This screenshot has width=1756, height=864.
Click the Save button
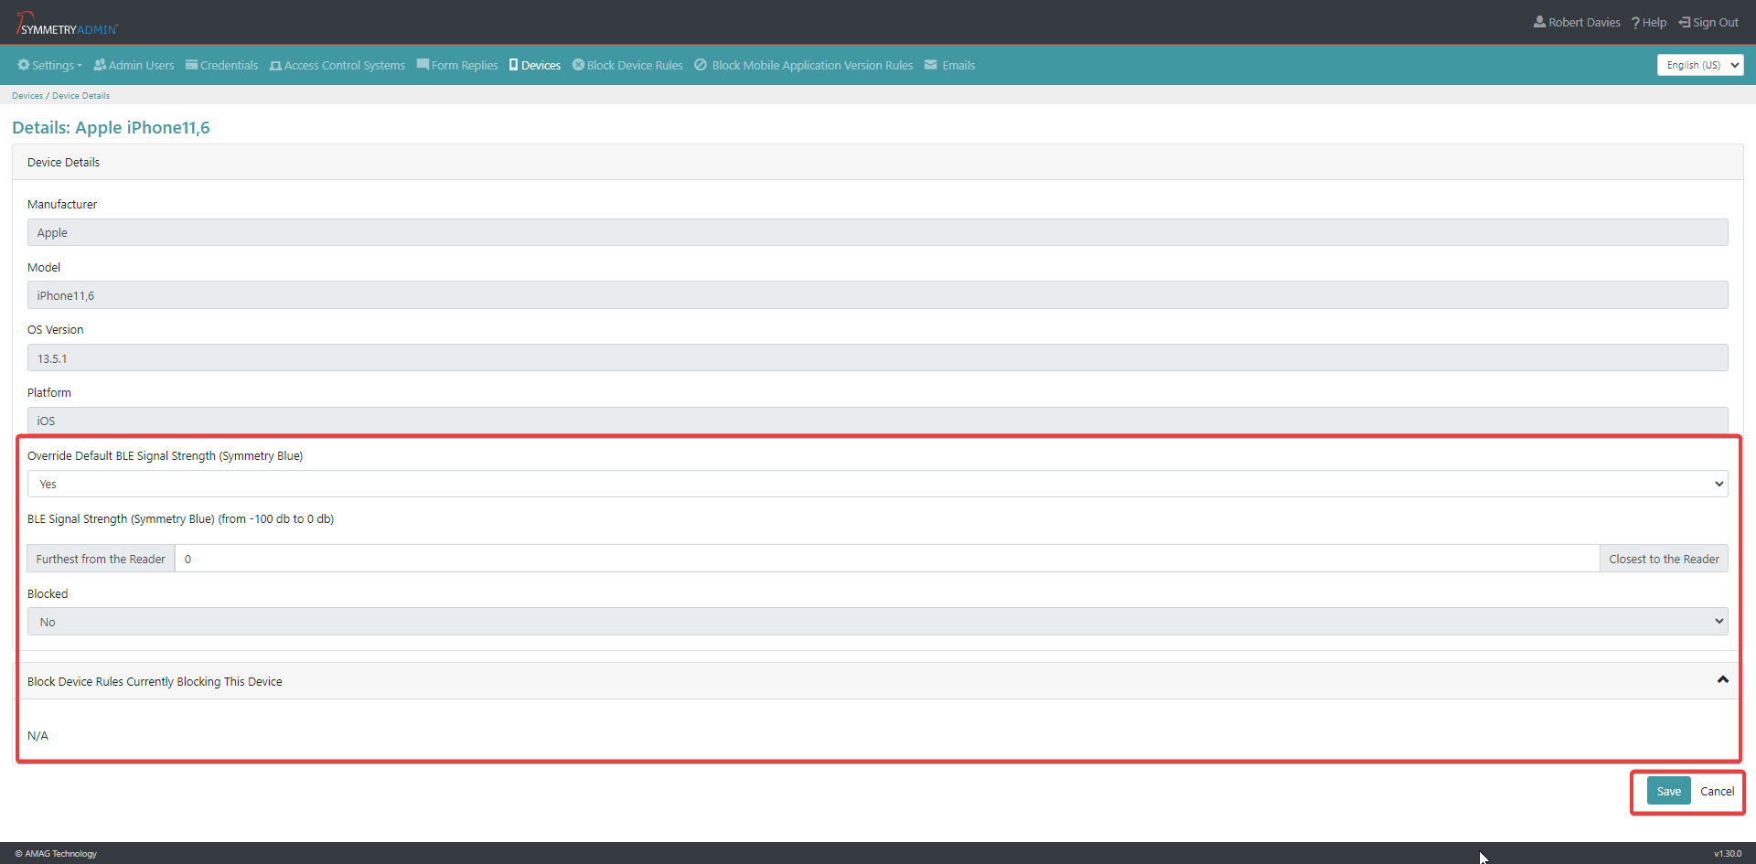pyautogui.click(x=1668, y=791)
